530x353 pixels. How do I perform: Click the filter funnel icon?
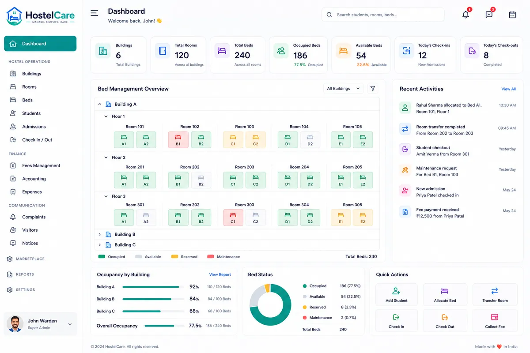pyautogui.click(x=373, y=89)
